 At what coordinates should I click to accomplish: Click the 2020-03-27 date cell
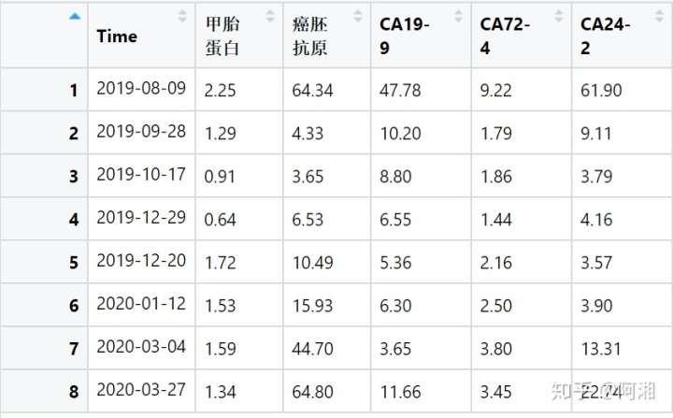click(141, 389)
